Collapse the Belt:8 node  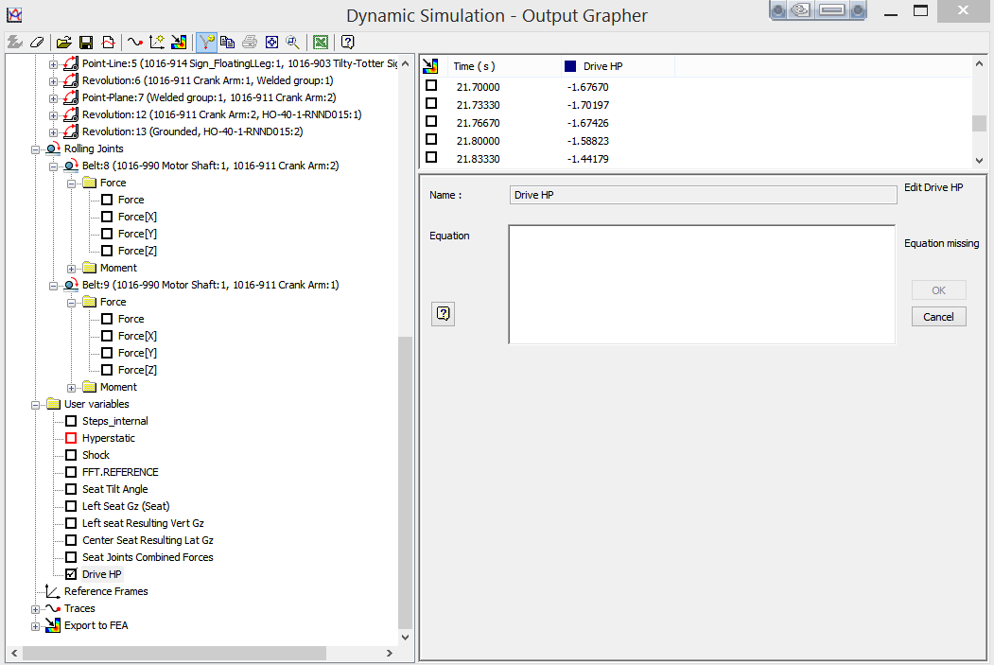[53, 166]
